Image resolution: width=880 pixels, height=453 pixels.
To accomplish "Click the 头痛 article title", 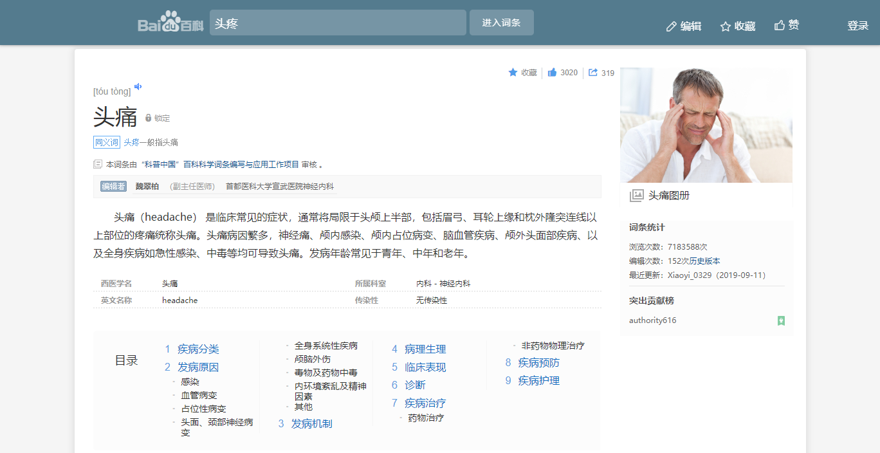I will [x=116, y=117].
